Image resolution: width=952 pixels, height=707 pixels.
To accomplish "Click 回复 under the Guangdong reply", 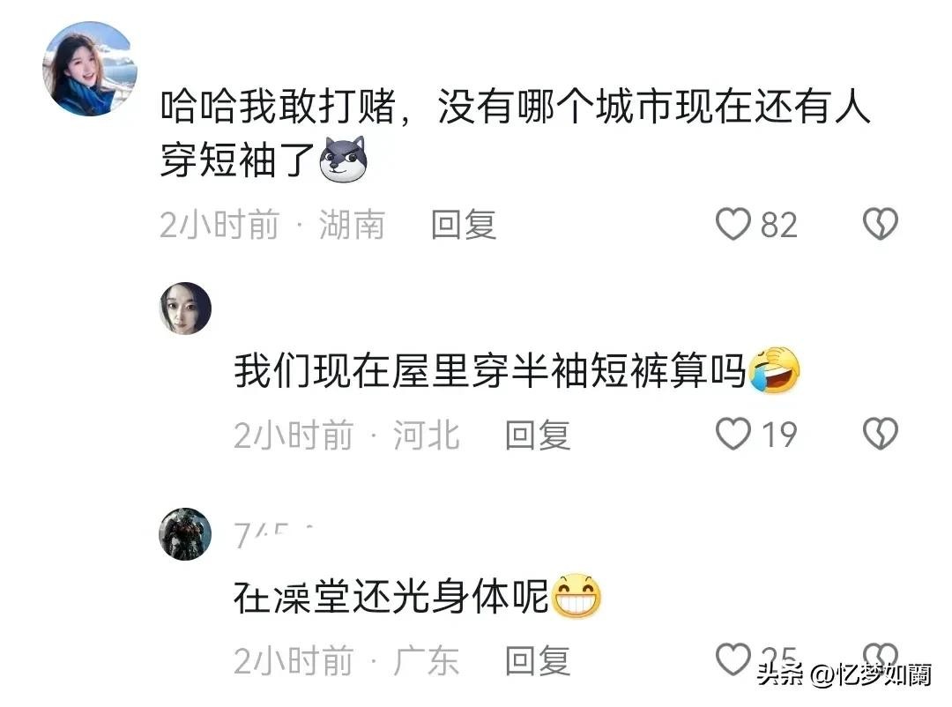I will (538, 661).
